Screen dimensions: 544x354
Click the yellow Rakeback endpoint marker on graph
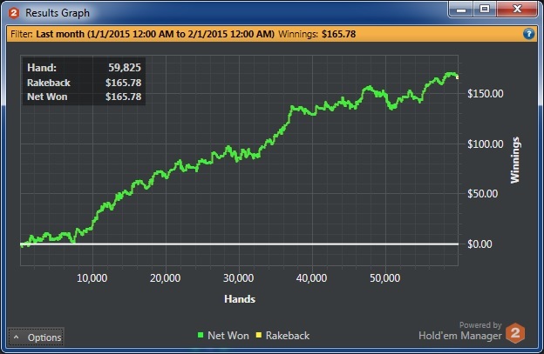pos(458,77)
